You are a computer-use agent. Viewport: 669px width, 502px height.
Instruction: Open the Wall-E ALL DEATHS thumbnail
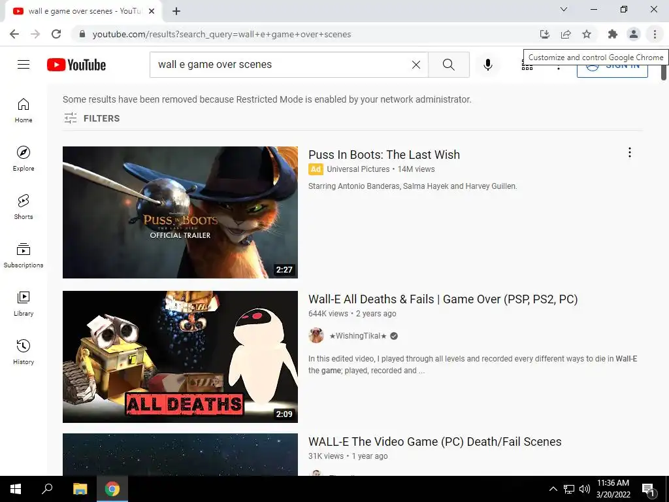(x=180, y=357)
